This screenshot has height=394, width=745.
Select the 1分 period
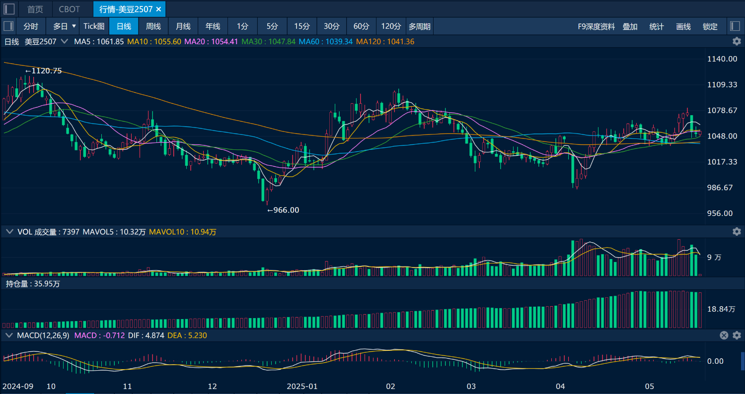[x=242, y=26]
